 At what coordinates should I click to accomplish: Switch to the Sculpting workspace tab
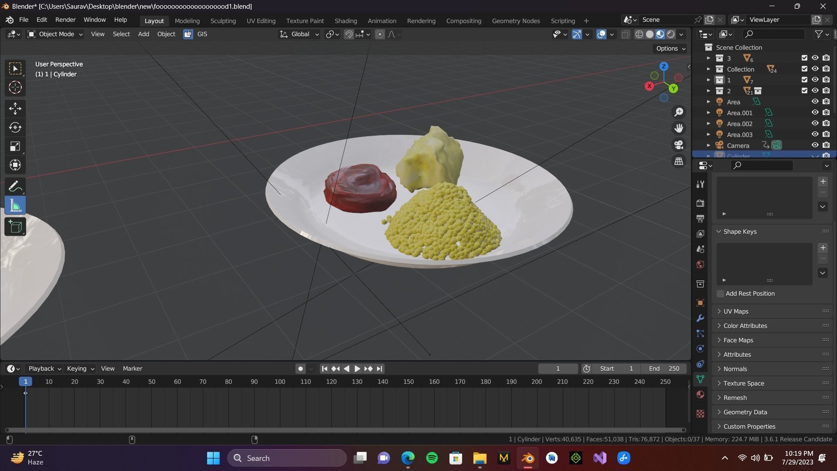[x=223, y=21]
